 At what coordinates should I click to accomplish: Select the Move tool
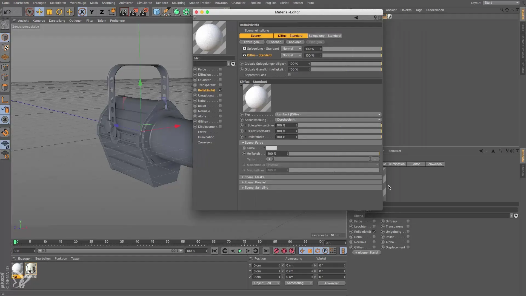click(39, 12)
